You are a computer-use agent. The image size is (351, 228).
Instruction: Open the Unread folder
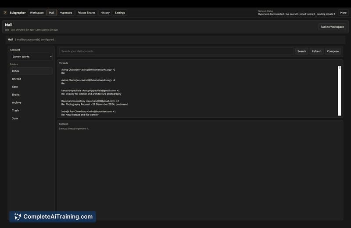31,79
